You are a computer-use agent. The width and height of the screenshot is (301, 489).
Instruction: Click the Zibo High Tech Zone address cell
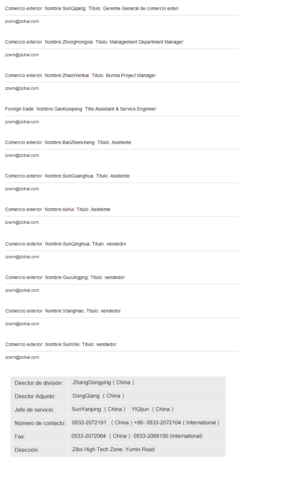[147, 449]
